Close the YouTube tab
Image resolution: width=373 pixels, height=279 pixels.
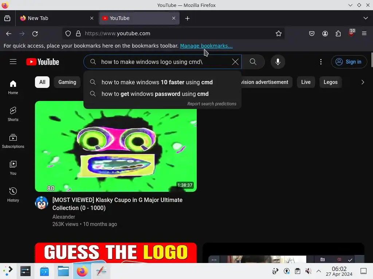click(x=174, y=18)
